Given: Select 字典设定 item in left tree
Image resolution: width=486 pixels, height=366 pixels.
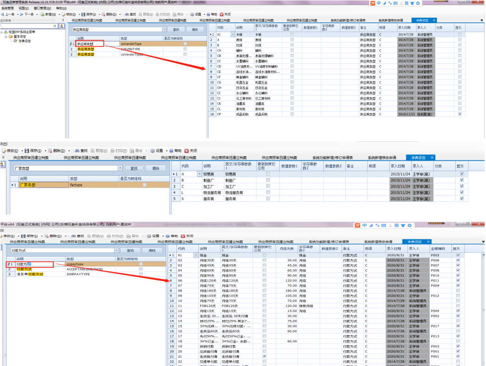Looking at the screenshot, I should [x=25, y=41].
